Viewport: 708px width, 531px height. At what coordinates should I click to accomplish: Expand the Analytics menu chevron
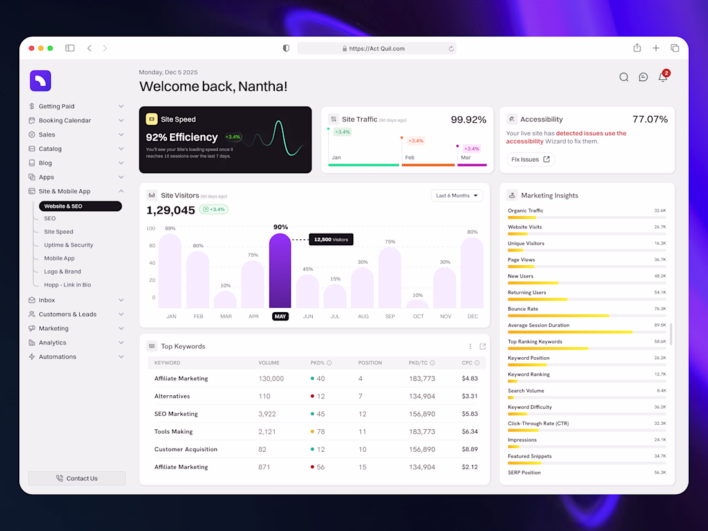click(121, 342)
